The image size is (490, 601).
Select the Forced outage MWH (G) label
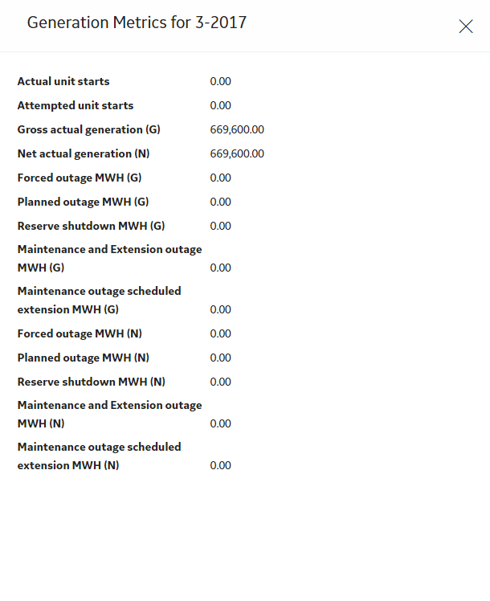click(80, 178)
